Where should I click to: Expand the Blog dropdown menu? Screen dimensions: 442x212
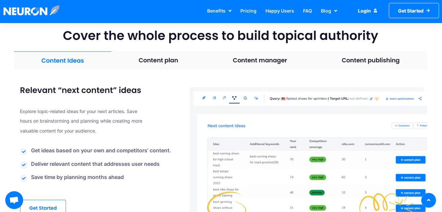(x=329, y=11)
